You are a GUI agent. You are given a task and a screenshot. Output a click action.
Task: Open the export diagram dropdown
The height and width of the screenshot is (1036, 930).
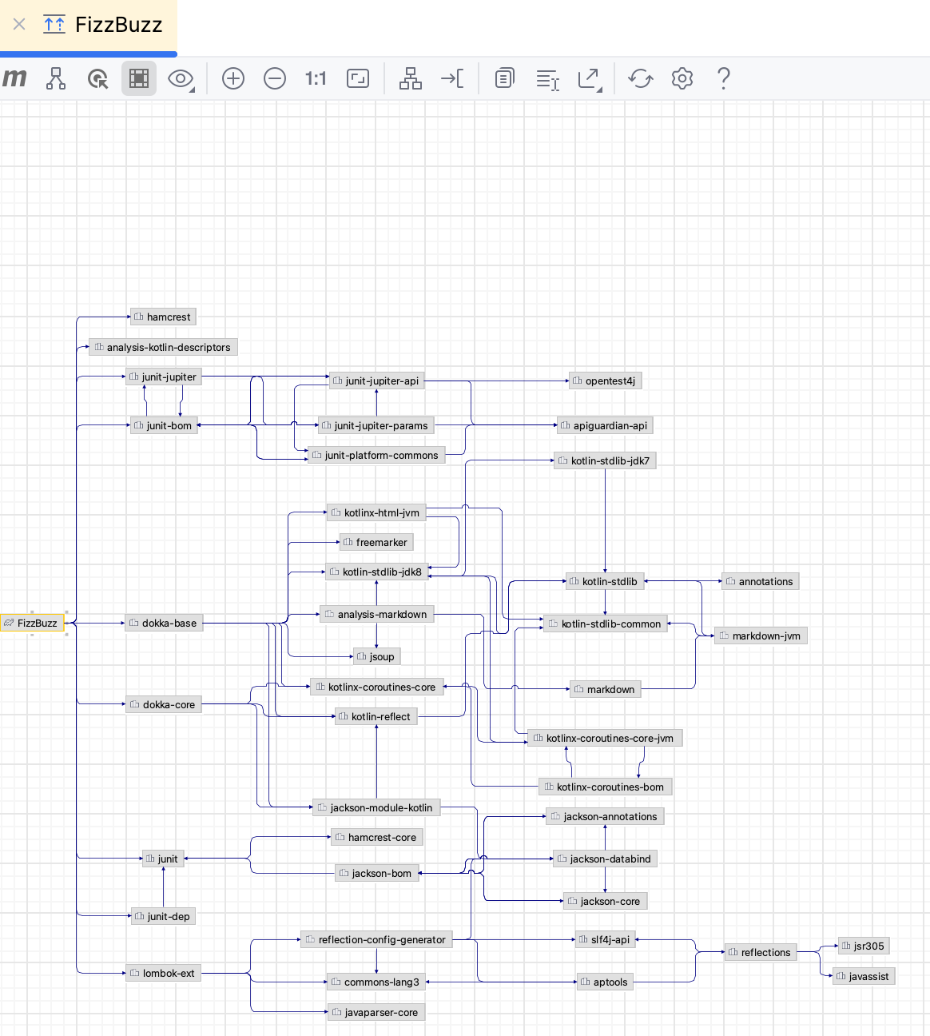click(x=590, y=78)
